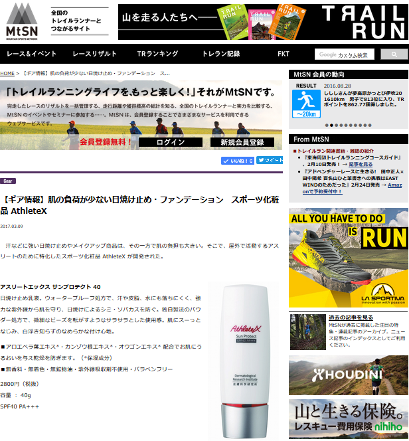Open TRランキング menu item
Viewport: 409px width, 441px height.
point(157,54)
